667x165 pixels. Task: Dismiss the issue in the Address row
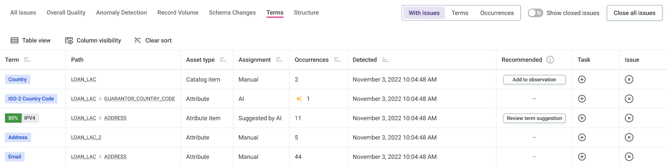coord(629,137)
